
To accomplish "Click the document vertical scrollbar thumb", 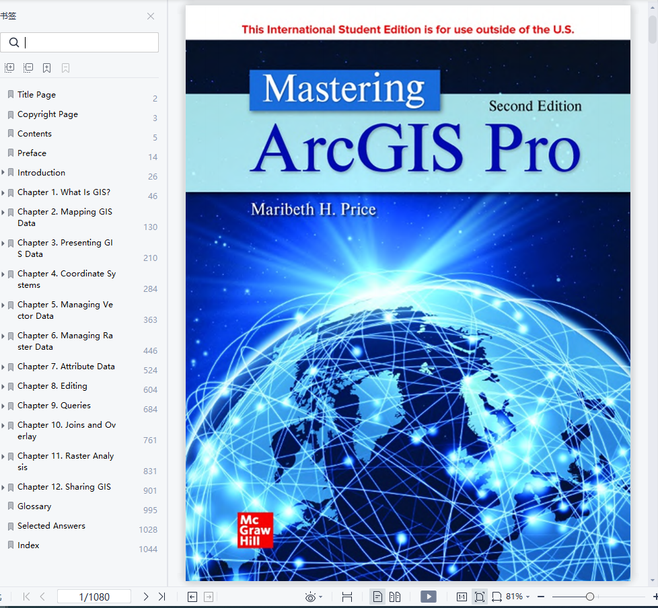I will [x=653, y=30].
